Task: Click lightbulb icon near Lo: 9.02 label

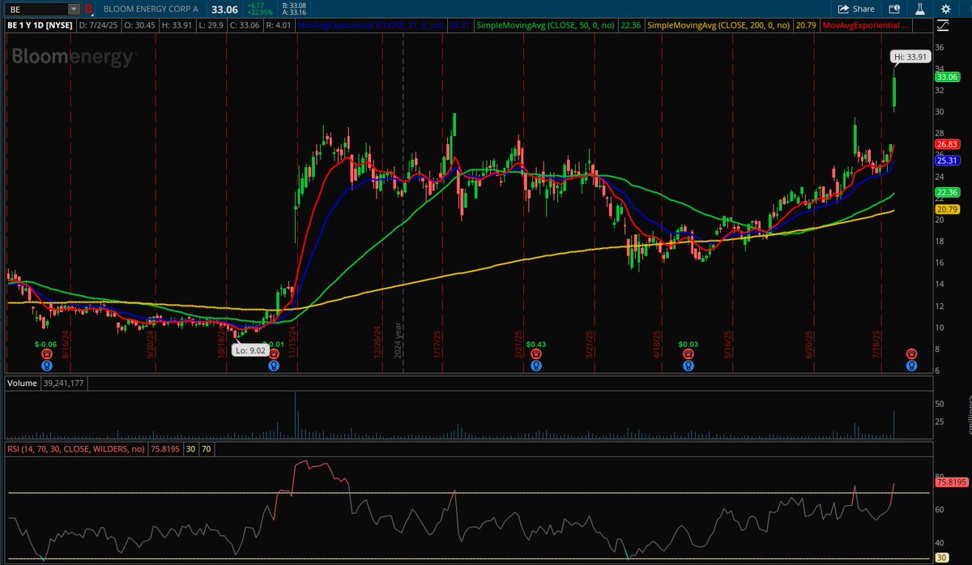Action: pos(272,366)
